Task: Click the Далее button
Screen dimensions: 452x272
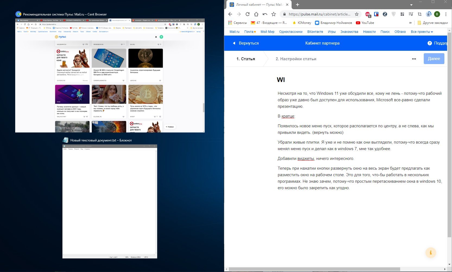Action: coord(434,59)
